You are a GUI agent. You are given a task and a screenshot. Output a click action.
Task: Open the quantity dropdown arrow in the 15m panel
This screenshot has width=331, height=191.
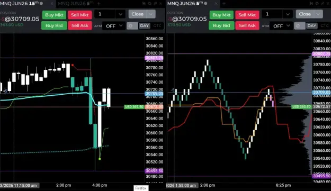pos(120,14)
